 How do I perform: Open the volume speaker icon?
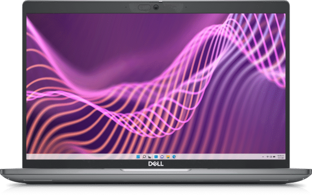[x=271, y=157]
